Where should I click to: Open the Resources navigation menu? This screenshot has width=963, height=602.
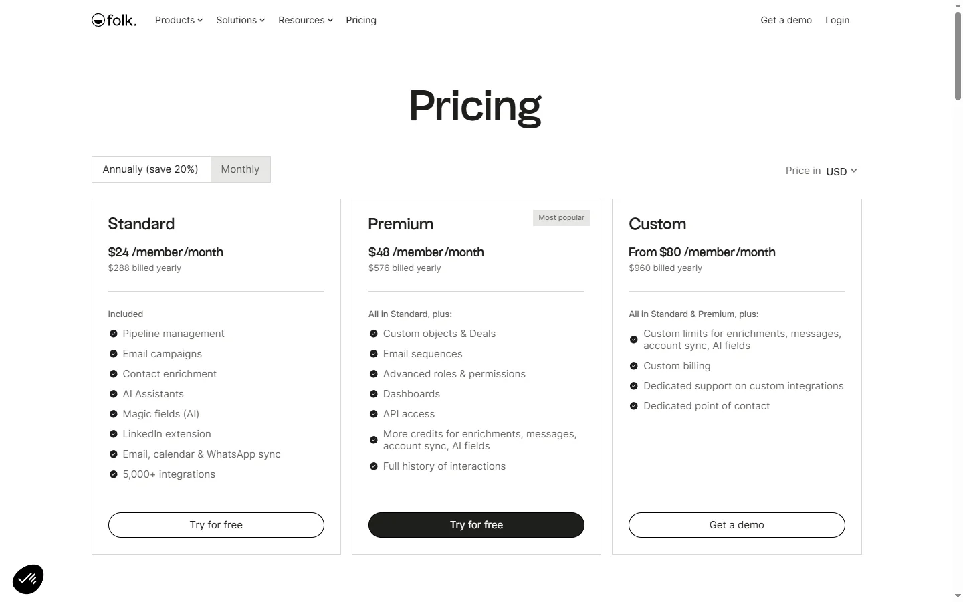pyautogui.click(x=305, y=20)
